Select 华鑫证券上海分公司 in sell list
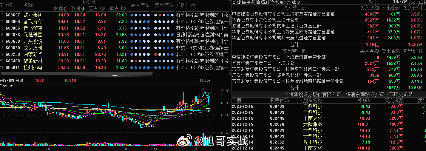Image resolution: width=426 pixels, height=151 pixels. pos(329,63)
